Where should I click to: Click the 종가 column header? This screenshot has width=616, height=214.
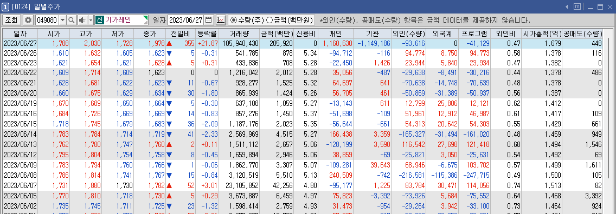pyautogui.click(x=149, y=34)
